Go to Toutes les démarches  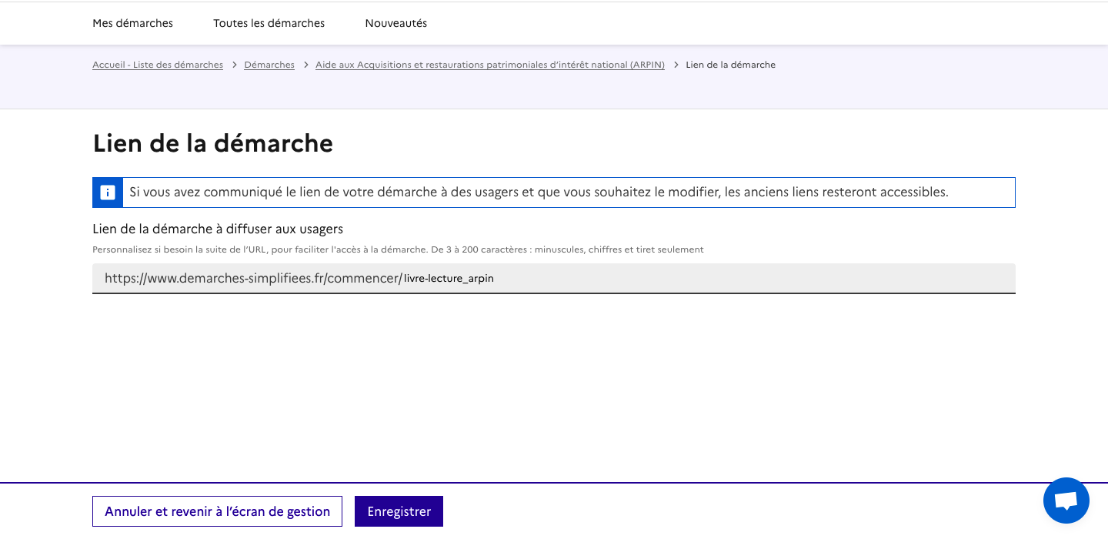click(x=269, y=23)
